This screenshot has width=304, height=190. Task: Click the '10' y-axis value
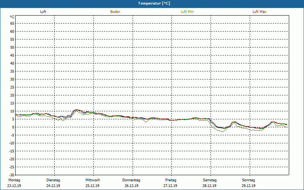[x=12, y=111]
